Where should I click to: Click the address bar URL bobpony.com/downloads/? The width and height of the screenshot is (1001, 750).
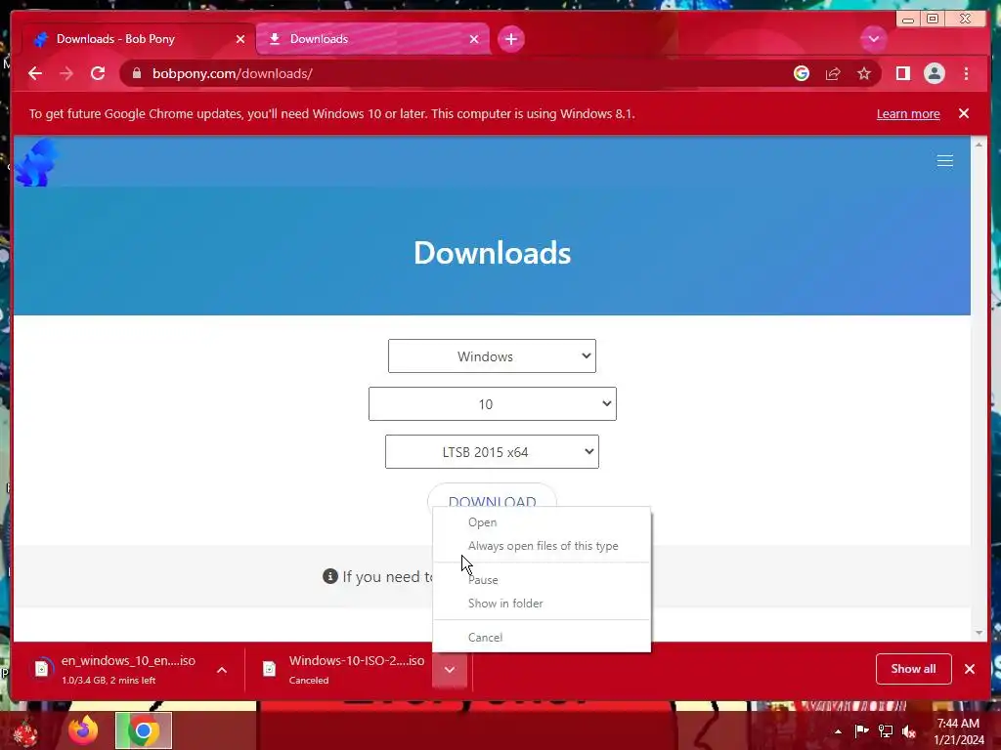click(233, 74)
